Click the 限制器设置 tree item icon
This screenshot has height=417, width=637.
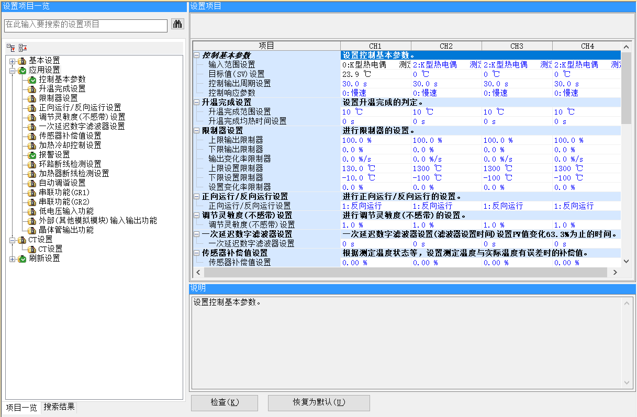click(32, 98)
